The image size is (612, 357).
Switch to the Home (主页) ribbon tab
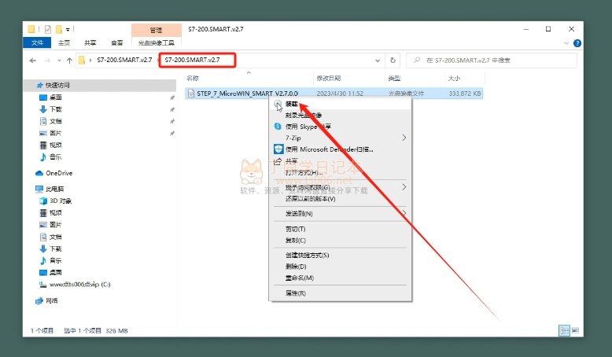[64, 43]
